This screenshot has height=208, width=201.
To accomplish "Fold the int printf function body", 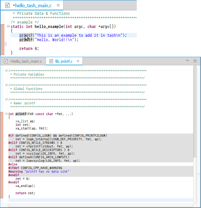I will [6, 114].
